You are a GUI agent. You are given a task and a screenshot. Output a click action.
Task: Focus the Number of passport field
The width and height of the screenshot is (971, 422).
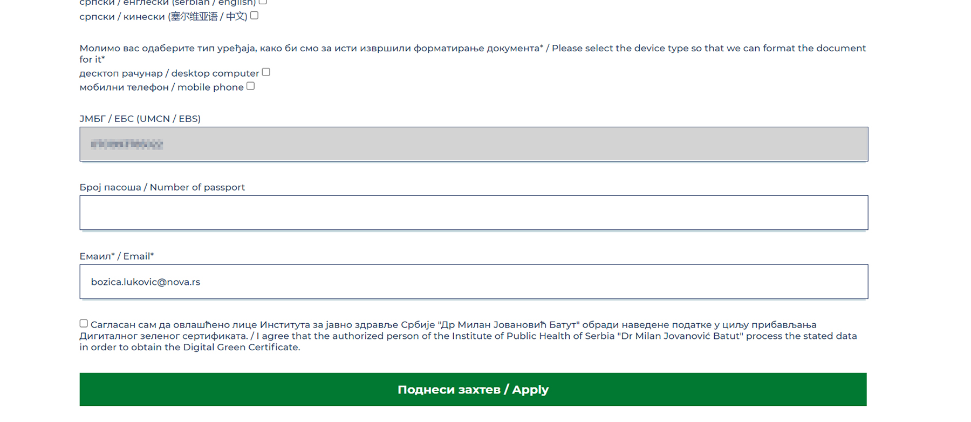(x=474, y=213)
